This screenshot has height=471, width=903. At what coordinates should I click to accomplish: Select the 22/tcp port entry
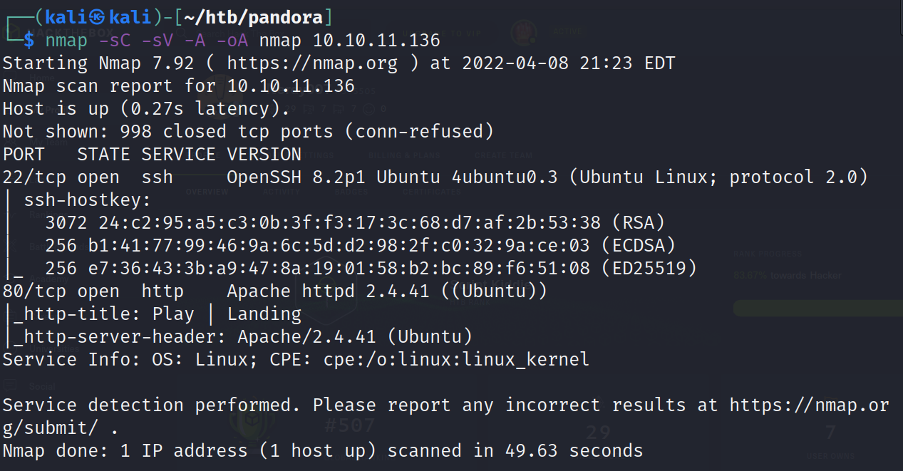click(x=35, y=177)
